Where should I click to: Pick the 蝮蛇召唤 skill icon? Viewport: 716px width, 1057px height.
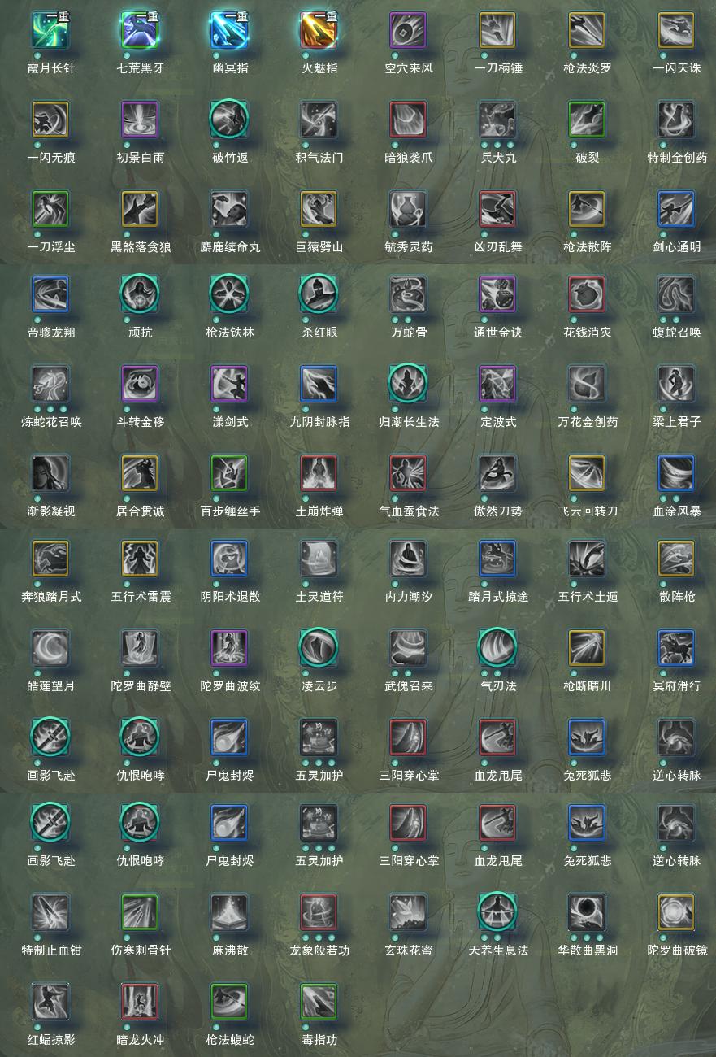click(676, 294)
